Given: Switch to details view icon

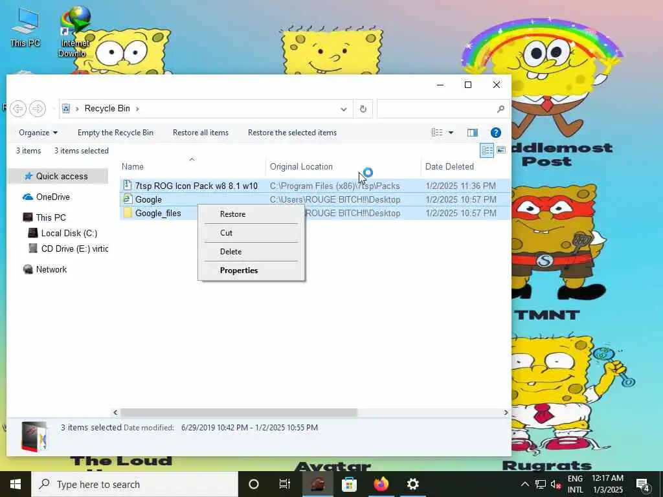Looking at the screenshot, I should coord(487,150).
